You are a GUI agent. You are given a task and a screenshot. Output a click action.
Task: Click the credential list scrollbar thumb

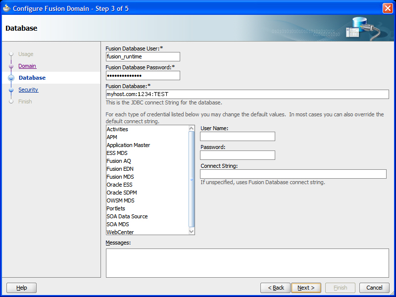pos(192,179)
